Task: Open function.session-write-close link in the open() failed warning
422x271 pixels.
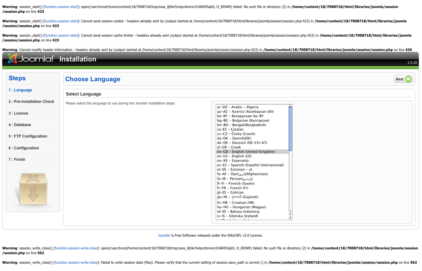Action: click(x=76, y=248)
